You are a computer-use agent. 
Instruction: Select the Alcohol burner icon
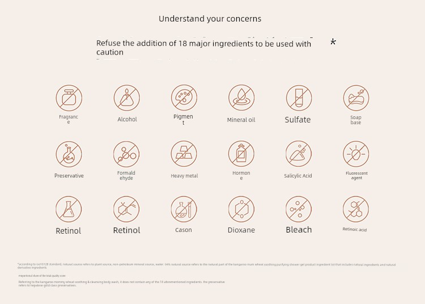pyautogui.click(x=126, y=98)
